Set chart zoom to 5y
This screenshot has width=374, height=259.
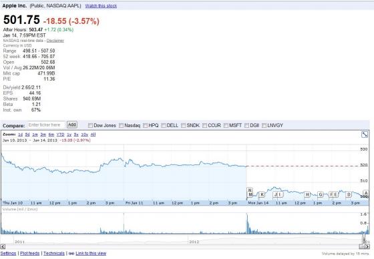pos(76,134)
